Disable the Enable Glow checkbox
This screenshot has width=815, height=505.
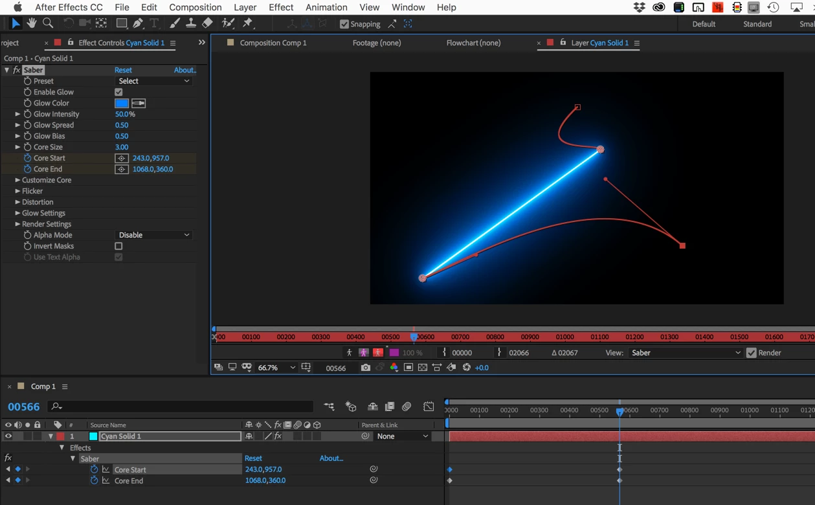(x=118, y=92)
